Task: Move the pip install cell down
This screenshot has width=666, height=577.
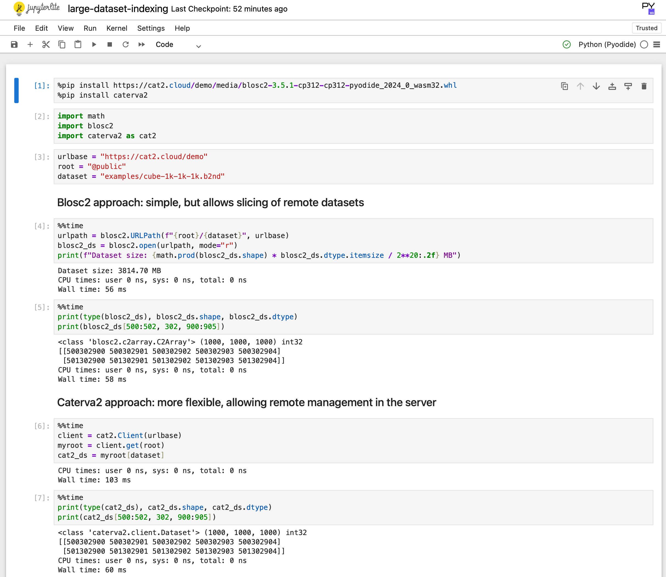Action: pyautogui.click(x=596, y=86)
